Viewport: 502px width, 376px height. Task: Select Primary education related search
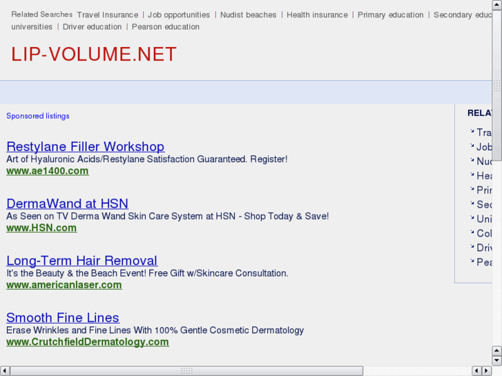click(390, 14)
